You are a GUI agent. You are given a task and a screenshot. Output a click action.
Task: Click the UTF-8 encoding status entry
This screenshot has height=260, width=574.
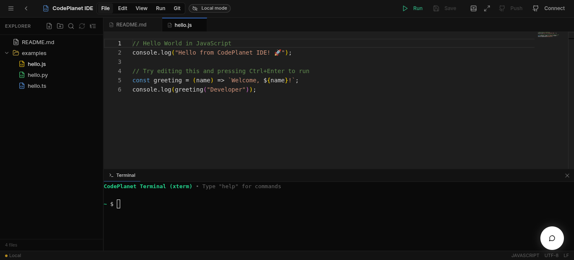pos(551,255)
